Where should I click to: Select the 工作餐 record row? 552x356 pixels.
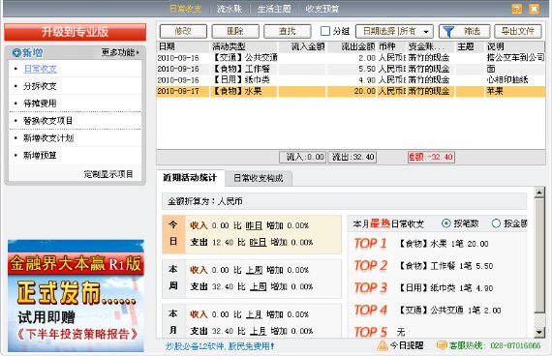[x=351, y=69]
